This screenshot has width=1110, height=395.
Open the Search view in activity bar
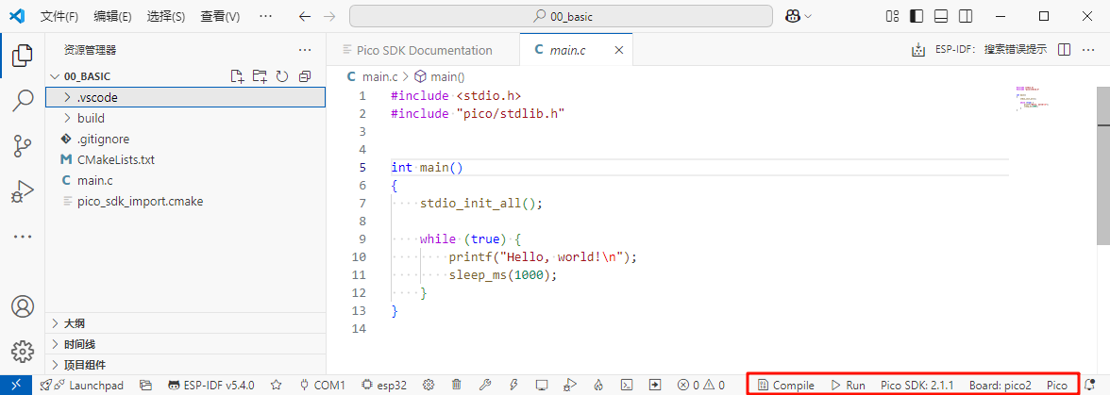[x=22, y=101]
